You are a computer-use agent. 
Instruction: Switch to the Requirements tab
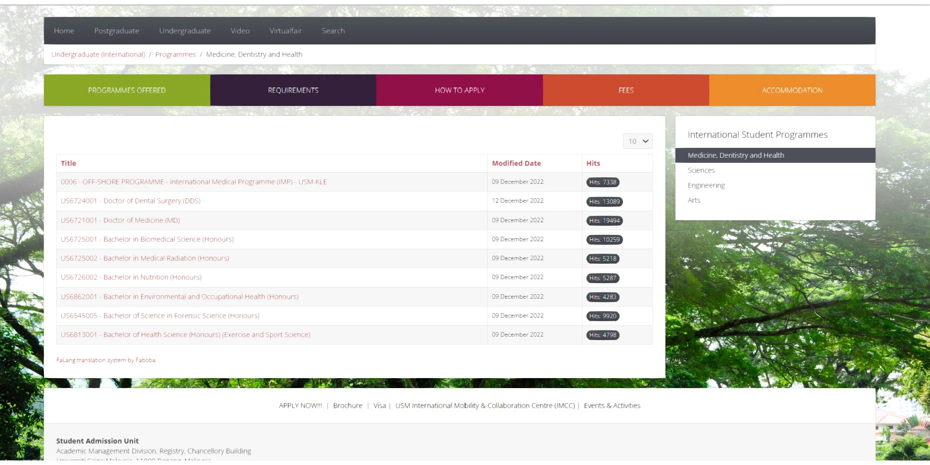pyautogui.click(x=293, y=90)
